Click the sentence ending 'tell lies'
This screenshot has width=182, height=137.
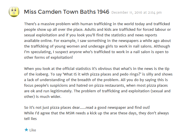(96, 116)
